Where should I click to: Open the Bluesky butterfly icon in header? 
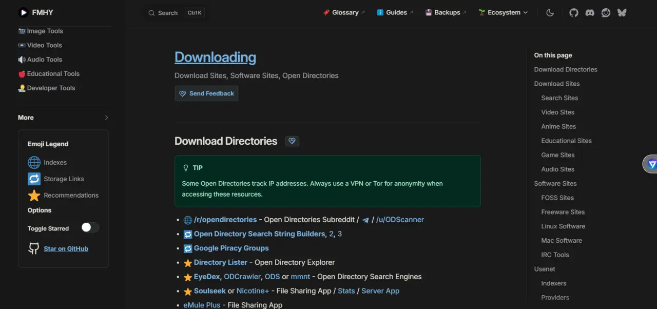coord(622,13)
